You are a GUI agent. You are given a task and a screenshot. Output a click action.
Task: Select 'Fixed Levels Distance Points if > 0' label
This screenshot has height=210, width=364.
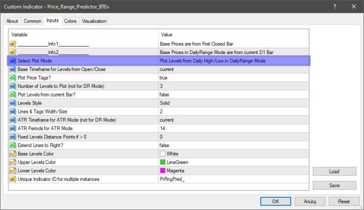(x=52, y=137)
